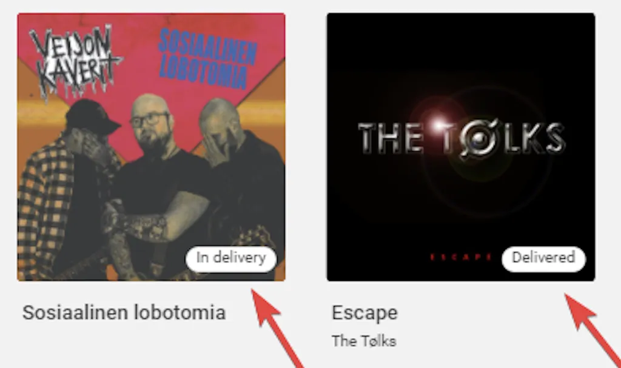Click the chrome THE TØLKS logo
621x368 pixels.
[x=462, y=139]
